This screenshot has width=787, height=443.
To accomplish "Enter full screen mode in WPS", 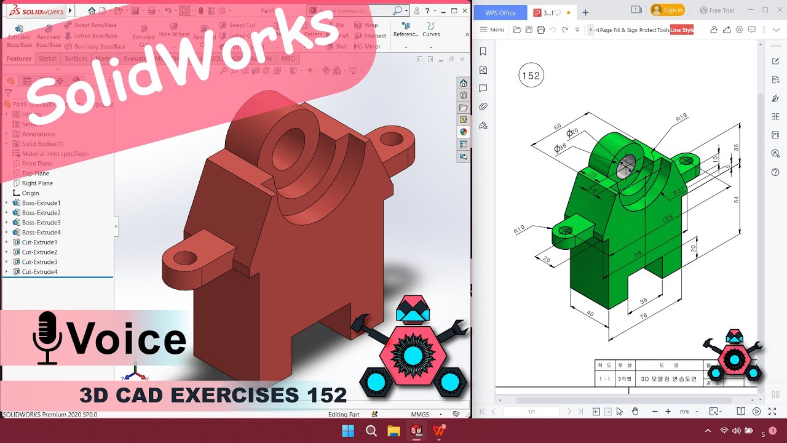I will pos(771,411).
